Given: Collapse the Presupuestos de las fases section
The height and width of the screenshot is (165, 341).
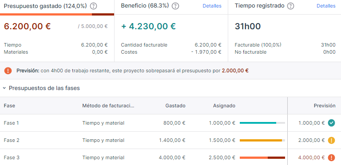Looking at the screenshot, I should tap(4, 88).
